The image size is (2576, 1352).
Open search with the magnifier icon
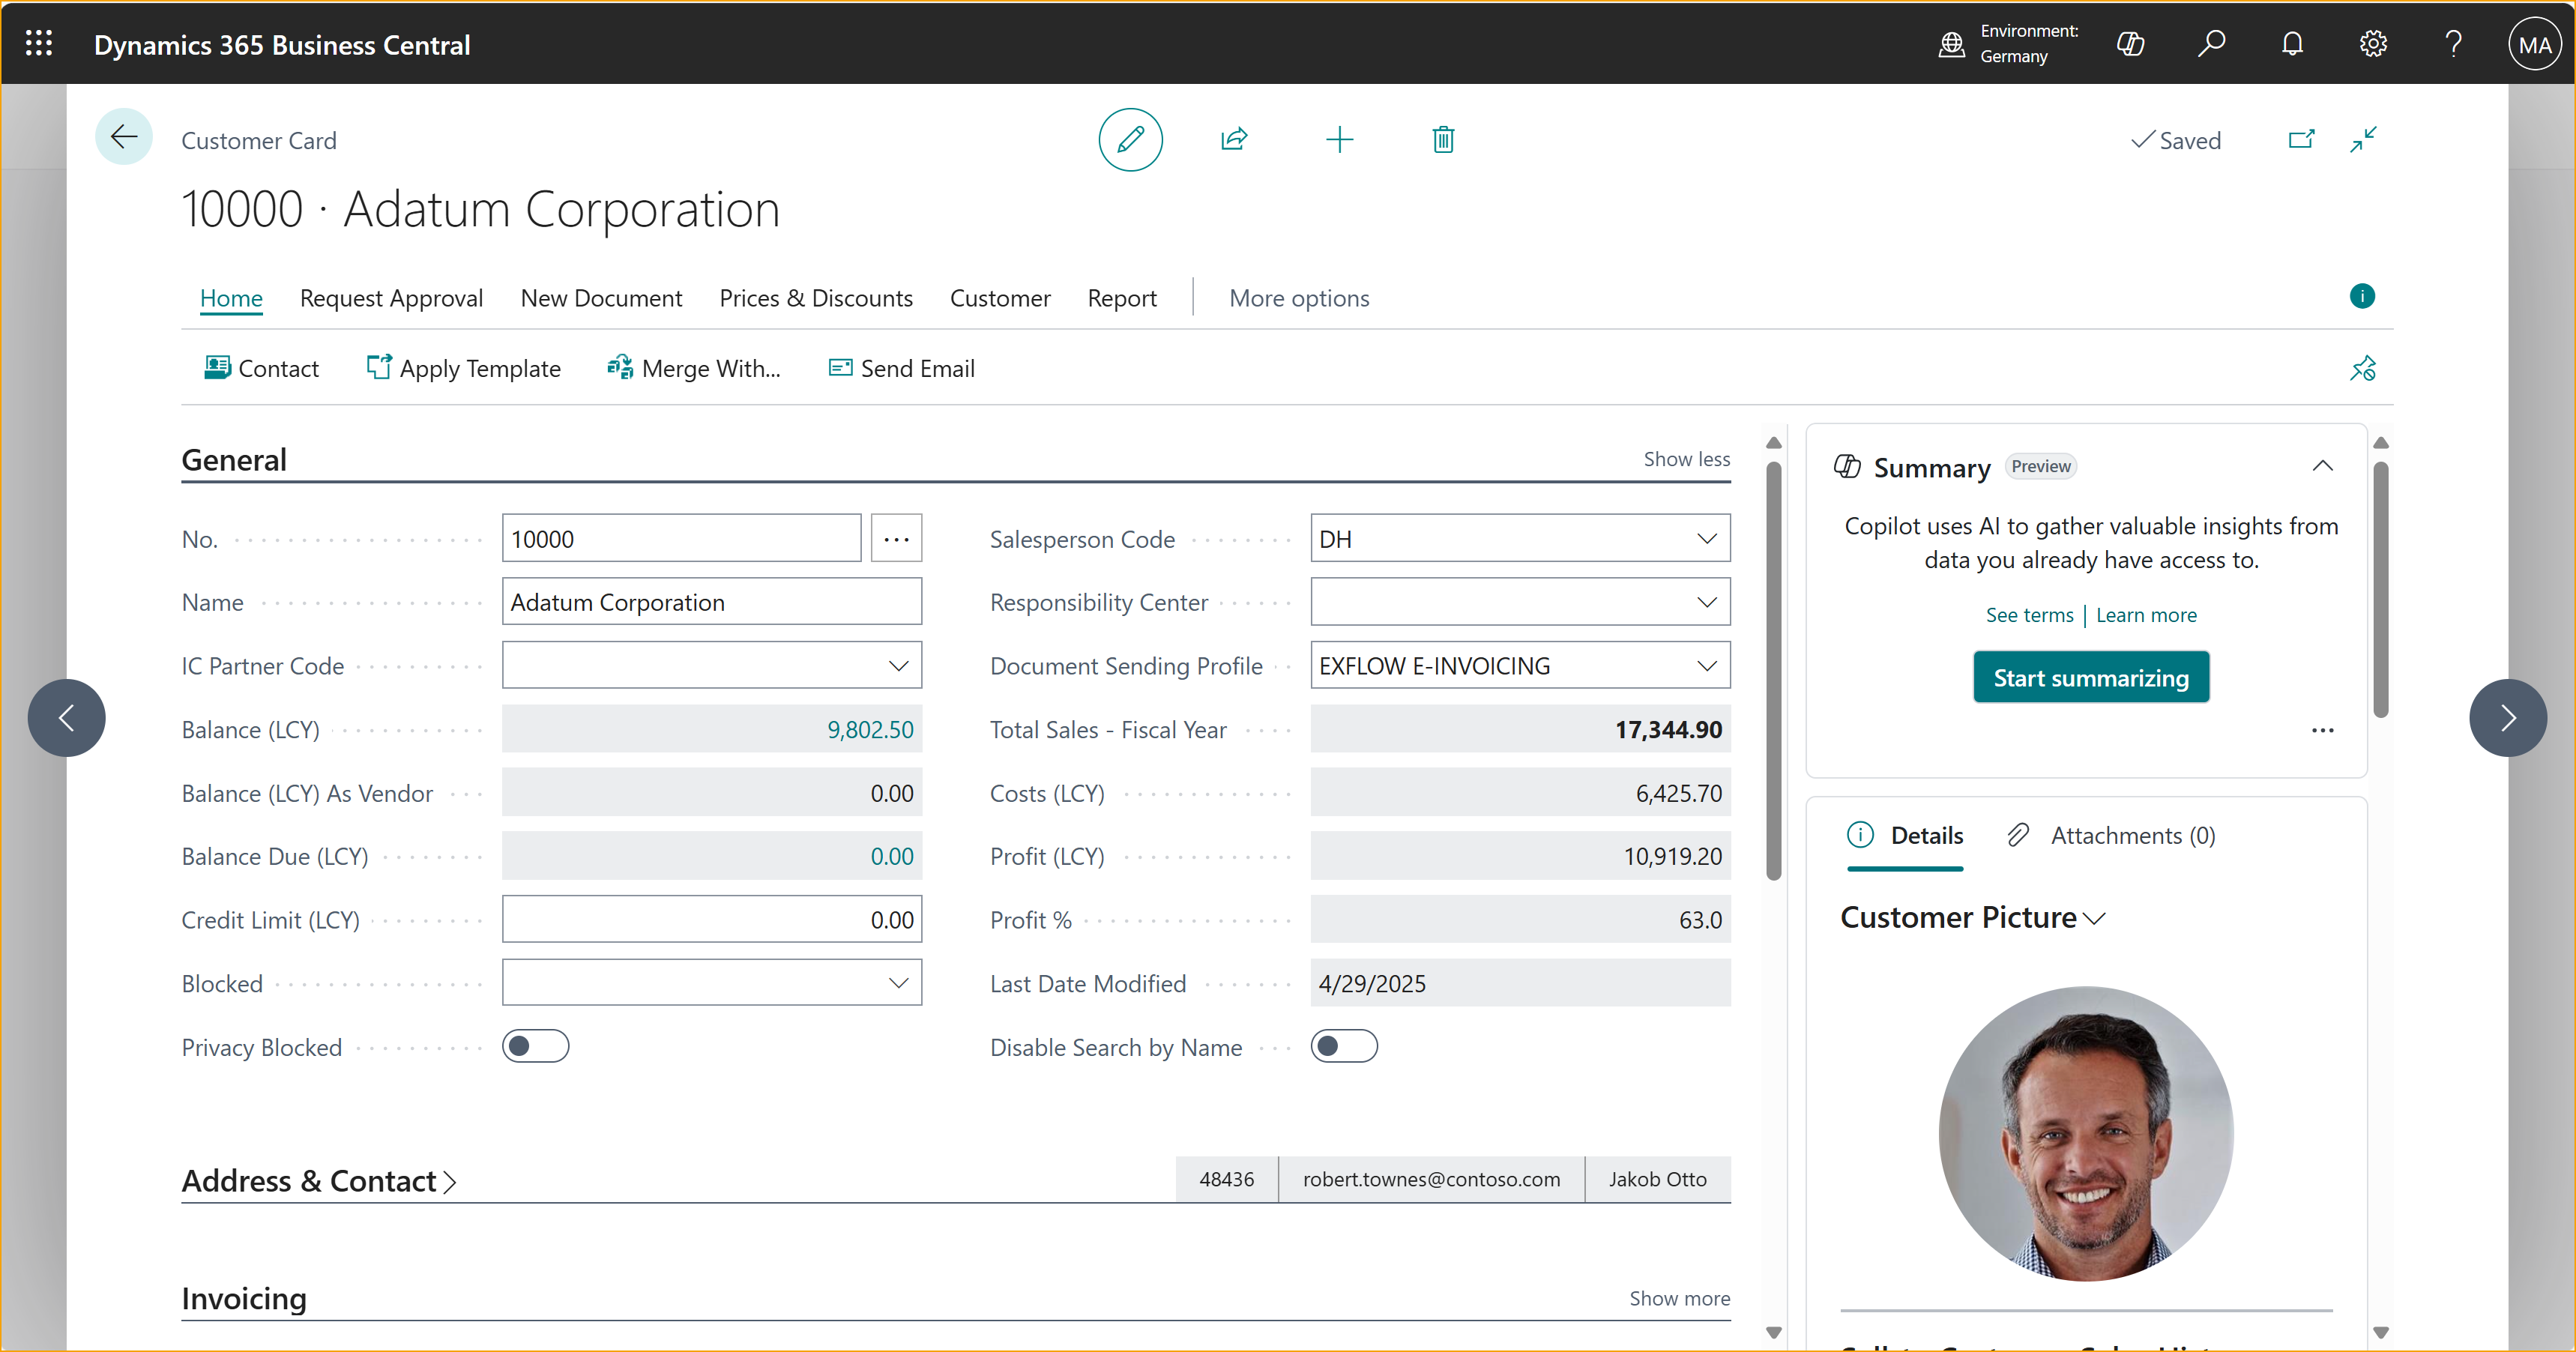pos(2211,43)
